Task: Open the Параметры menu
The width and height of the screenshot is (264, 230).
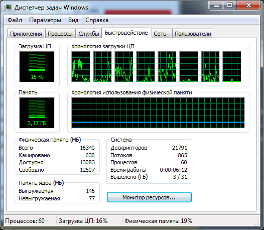Action: coord(45,20)
